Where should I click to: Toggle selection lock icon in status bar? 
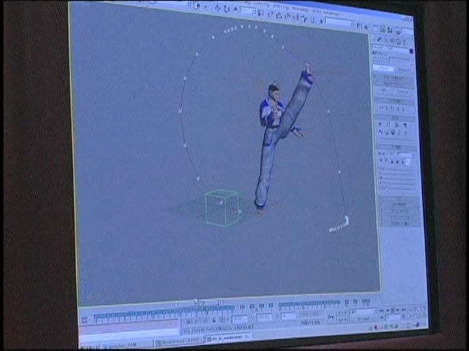(214, 320)
